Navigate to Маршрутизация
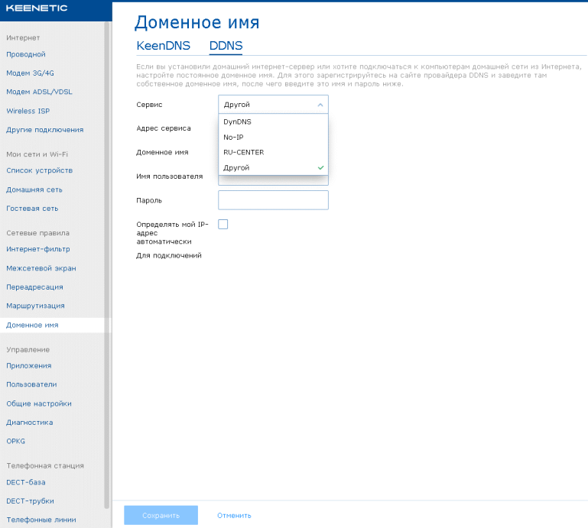The height and width of the screenshot is (528, 588). click(35, 306)
